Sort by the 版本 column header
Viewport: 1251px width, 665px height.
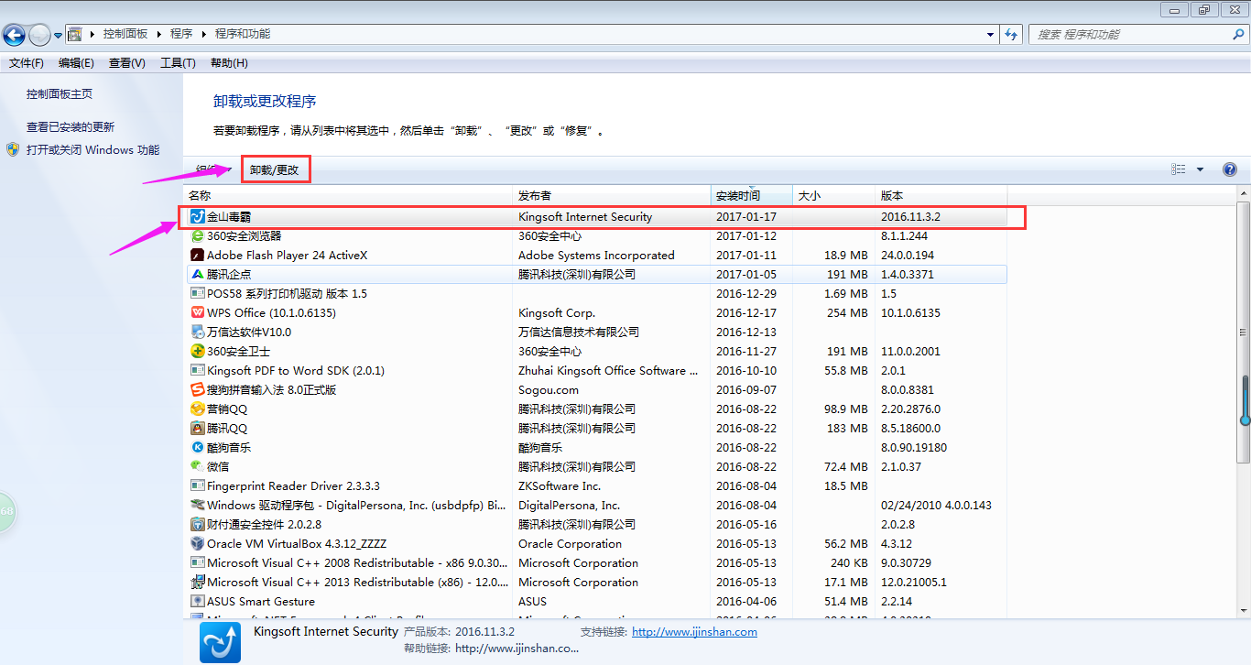pyautogui.click(x=941, y=196)
